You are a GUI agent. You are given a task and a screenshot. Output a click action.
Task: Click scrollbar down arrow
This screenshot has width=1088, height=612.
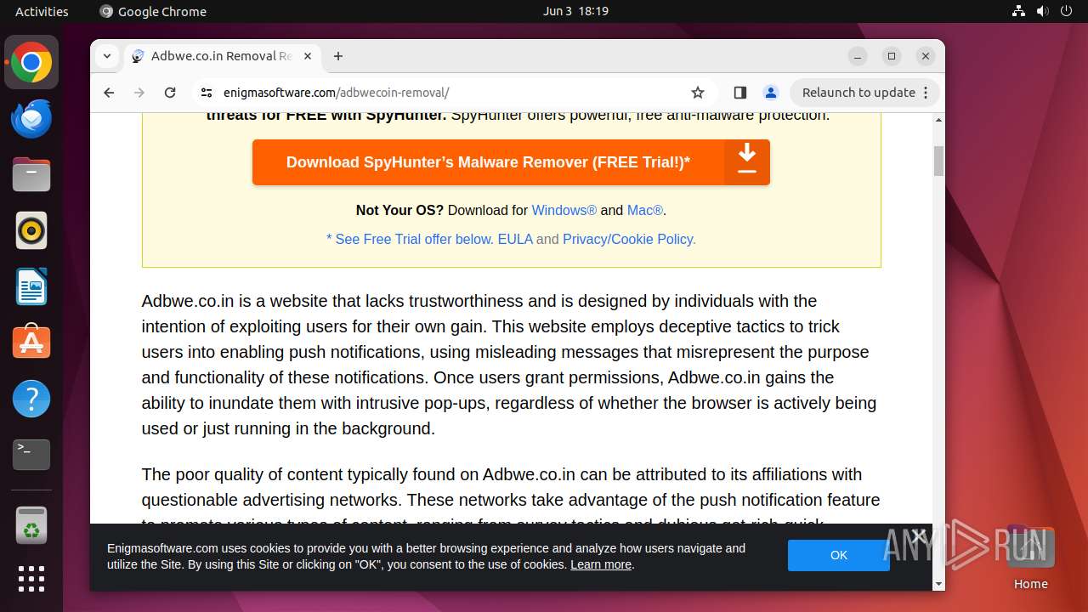point(938,584)
